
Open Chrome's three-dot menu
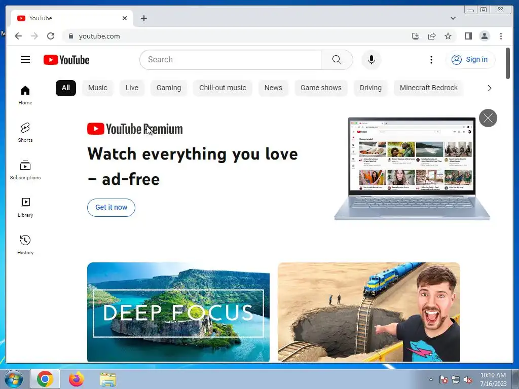[501, 36]
